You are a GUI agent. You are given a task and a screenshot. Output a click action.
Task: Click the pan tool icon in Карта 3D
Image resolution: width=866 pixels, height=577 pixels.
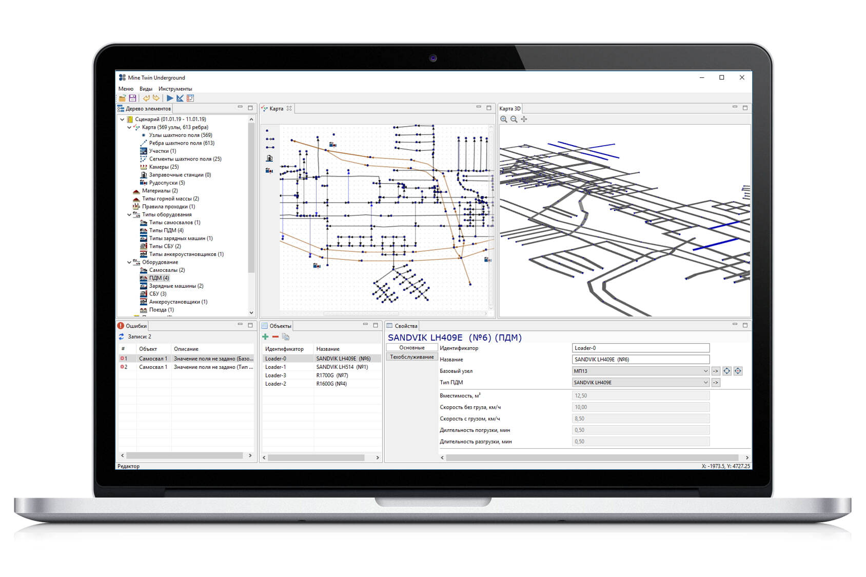click(x=524, y=119)
